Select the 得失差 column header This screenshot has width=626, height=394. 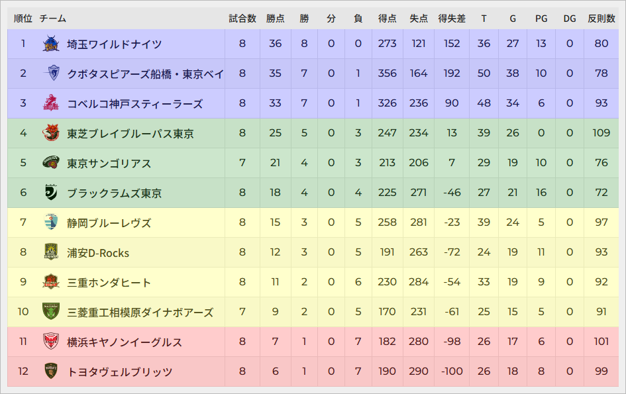click(x=452, y=19)
